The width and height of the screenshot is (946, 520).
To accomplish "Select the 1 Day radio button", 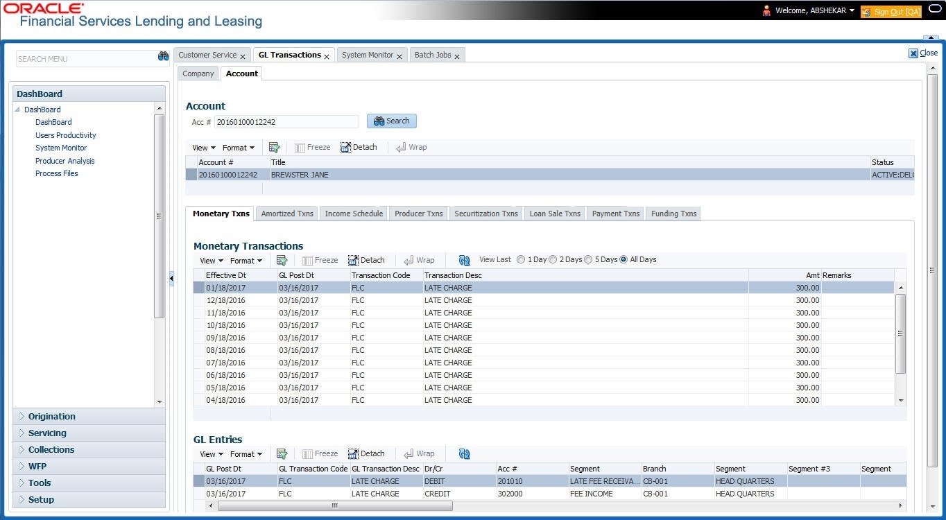I will 521,259.
